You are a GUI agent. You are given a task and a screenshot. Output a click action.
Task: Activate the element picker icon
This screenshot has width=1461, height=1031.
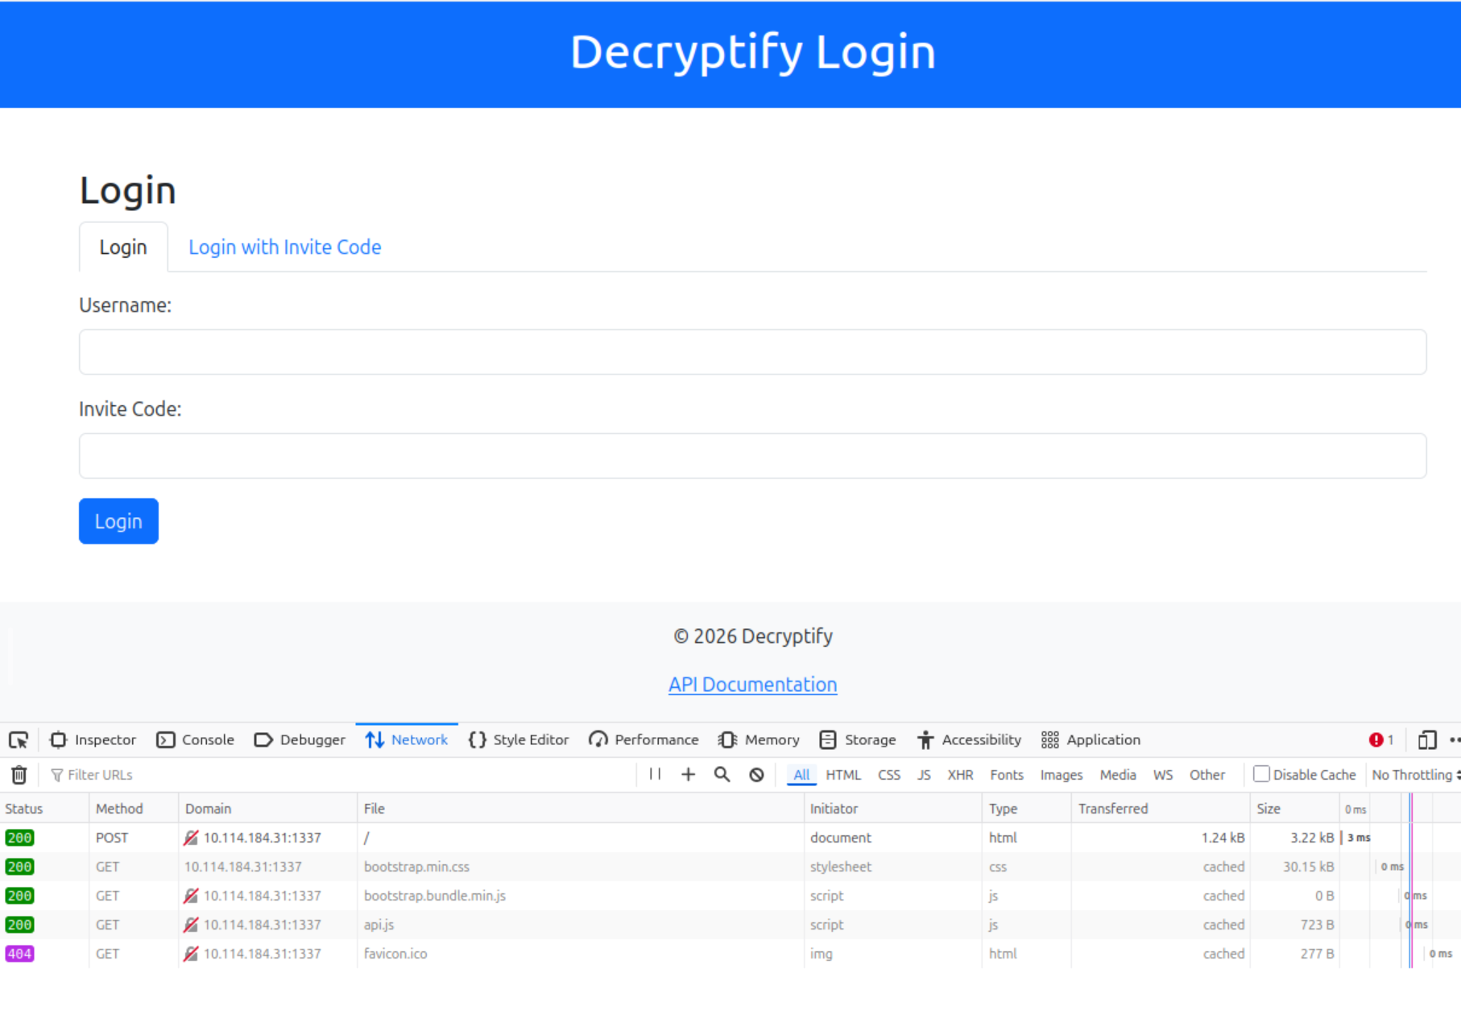click(19, 739)
